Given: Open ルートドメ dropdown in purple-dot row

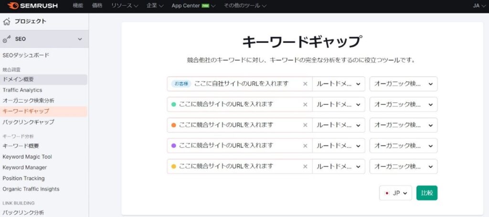Looking at the screenshot, I should click(339, 146).
